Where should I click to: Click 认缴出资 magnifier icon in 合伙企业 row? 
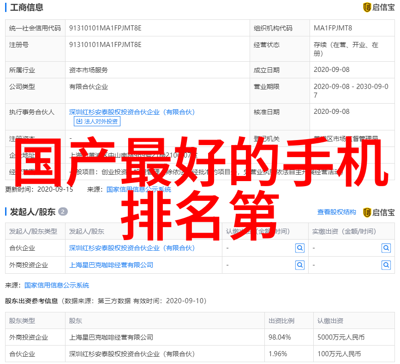coord(300,248)
